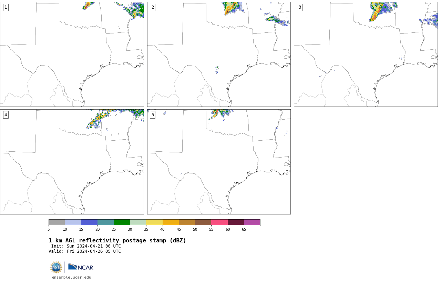Click the colorbar tick label 35

point(146,230)
